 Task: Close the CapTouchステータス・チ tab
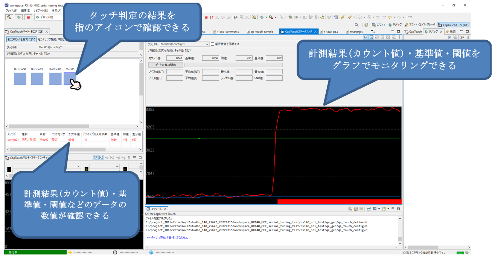pos(315,32)
